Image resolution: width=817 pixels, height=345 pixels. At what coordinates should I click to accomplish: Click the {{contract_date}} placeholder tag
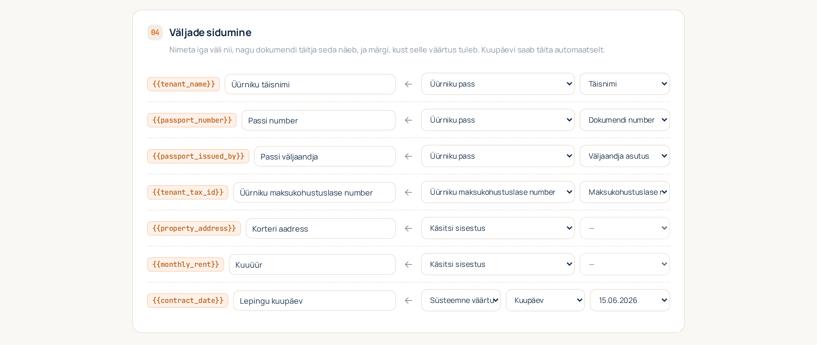pyautogui.click(x=188, y=301)
